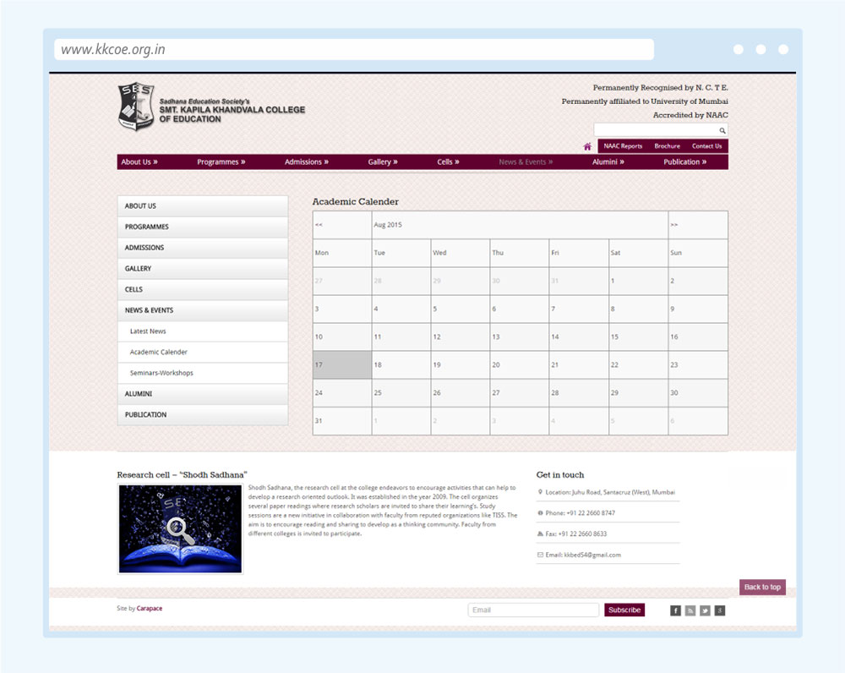The width and height of the screenshot is (845, 673).
Task: Expand News & Events top menu
Action: click(526, 161)
